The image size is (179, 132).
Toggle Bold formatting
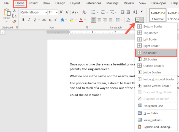23,20
